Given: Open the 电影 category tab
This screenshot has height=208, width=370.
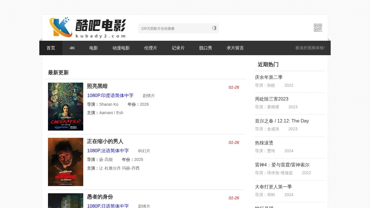Looking at the screenshot, I should (x=93, y=48).
